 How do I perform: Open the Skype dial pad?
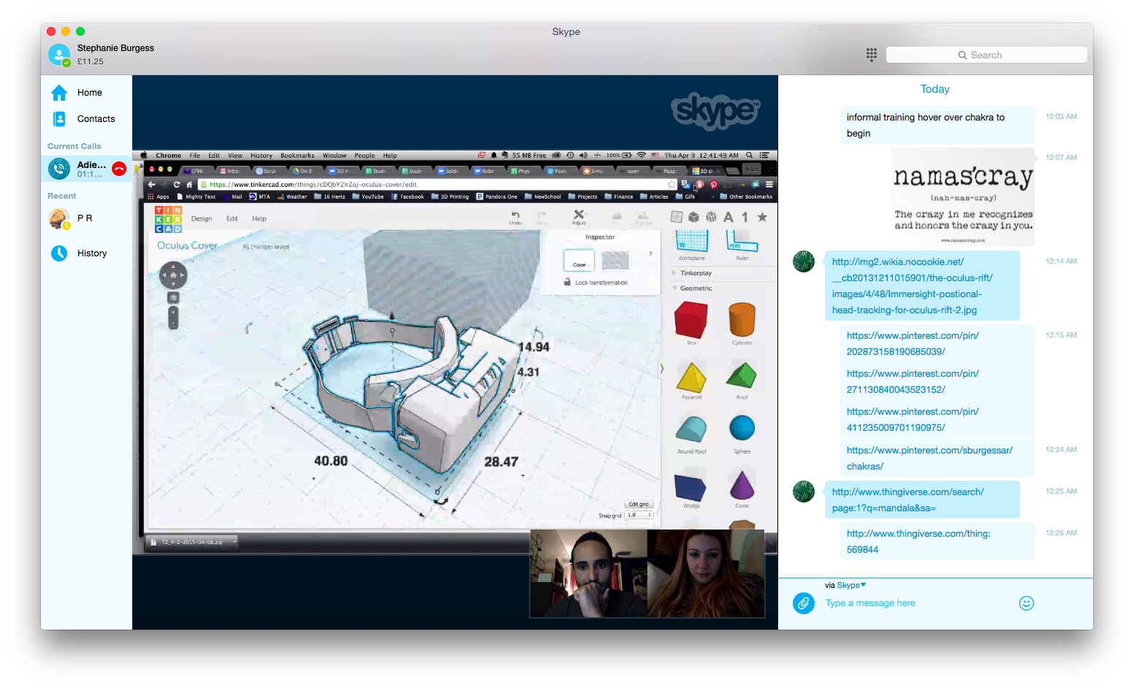point(871,55)
